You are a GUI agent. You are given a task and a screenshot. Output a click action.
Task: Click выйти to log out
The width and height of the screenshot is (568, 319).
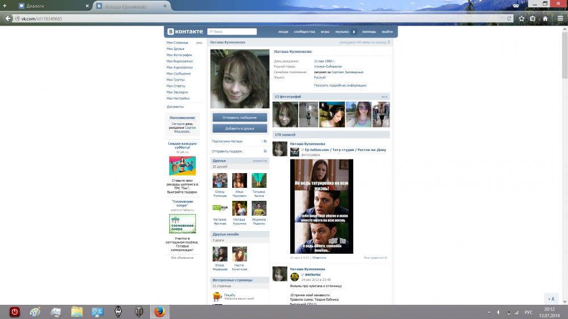(387, 31)
